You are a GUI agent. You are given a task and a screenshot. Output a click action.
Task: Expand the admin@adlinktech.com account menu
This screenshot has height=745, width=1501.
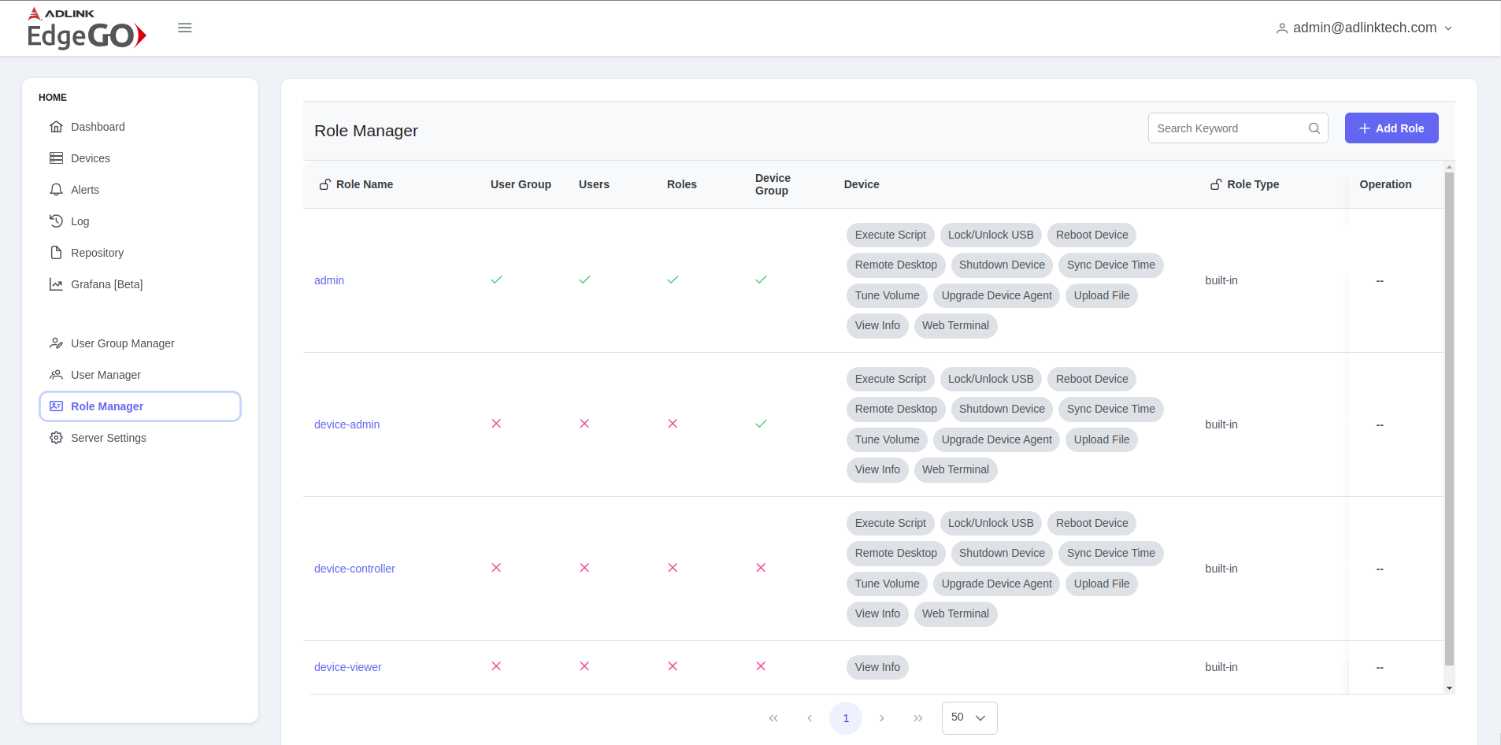1364,28
